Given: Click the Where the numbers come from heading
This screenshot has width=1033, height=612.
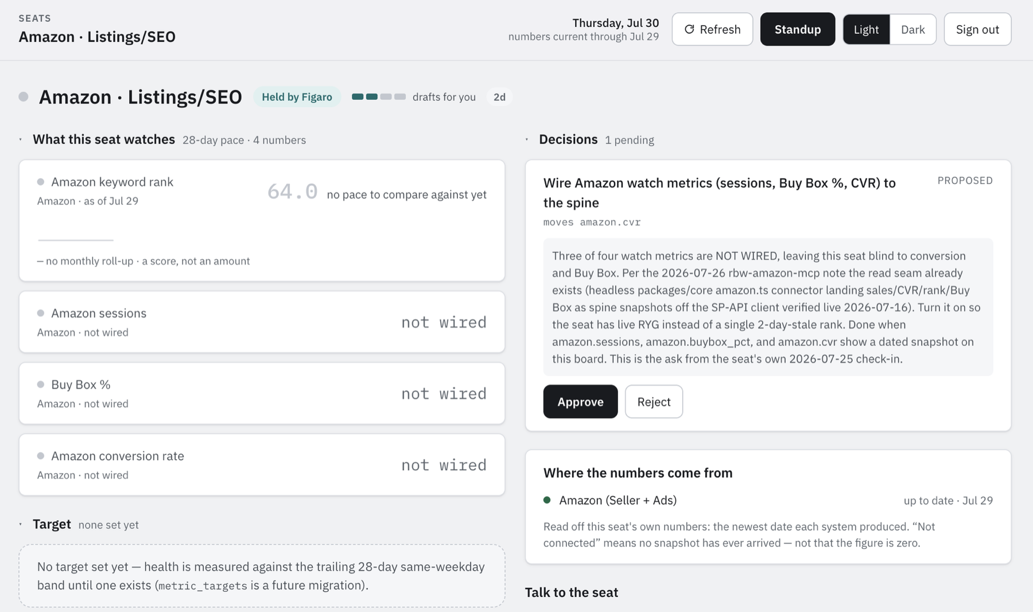Looking at the screenshot, I should [638, 473].
